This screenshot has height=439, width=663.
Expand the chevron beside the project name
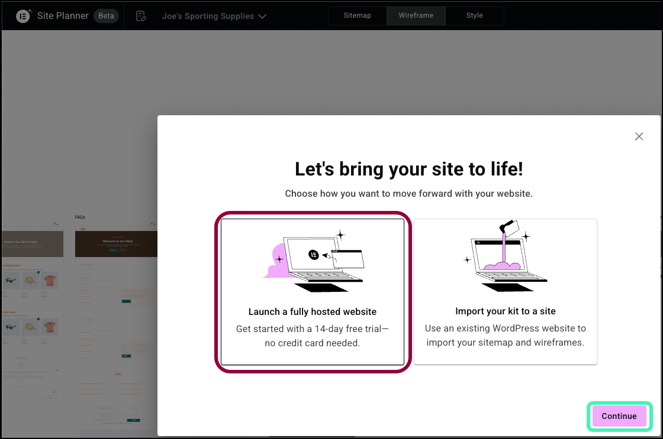point(263,17)
